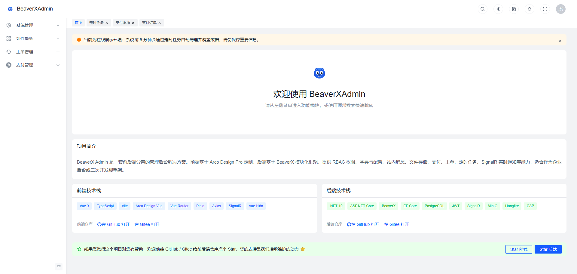Viewport: 577px width, 274px height.
Task: Open frontend repo 在 GitHub 打开 link
Action: (x=114, y=224)
